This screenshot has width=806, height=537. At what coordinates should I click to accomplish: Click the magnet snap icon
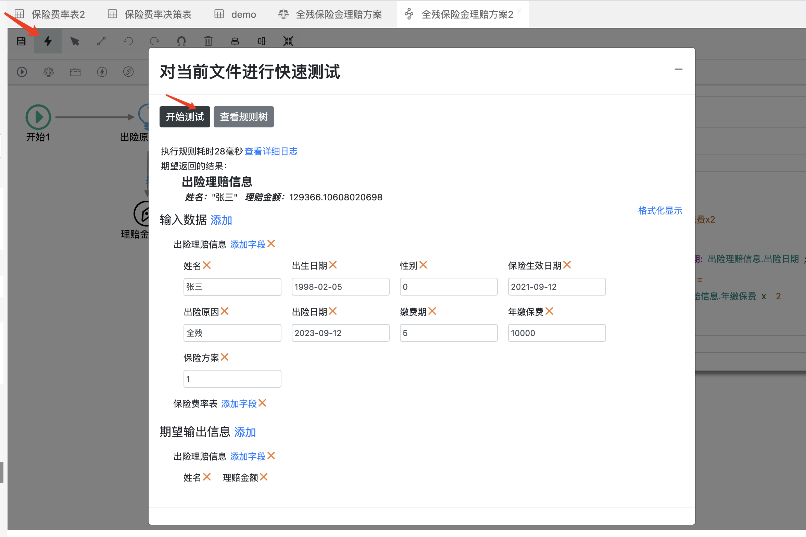pos(181,41)
